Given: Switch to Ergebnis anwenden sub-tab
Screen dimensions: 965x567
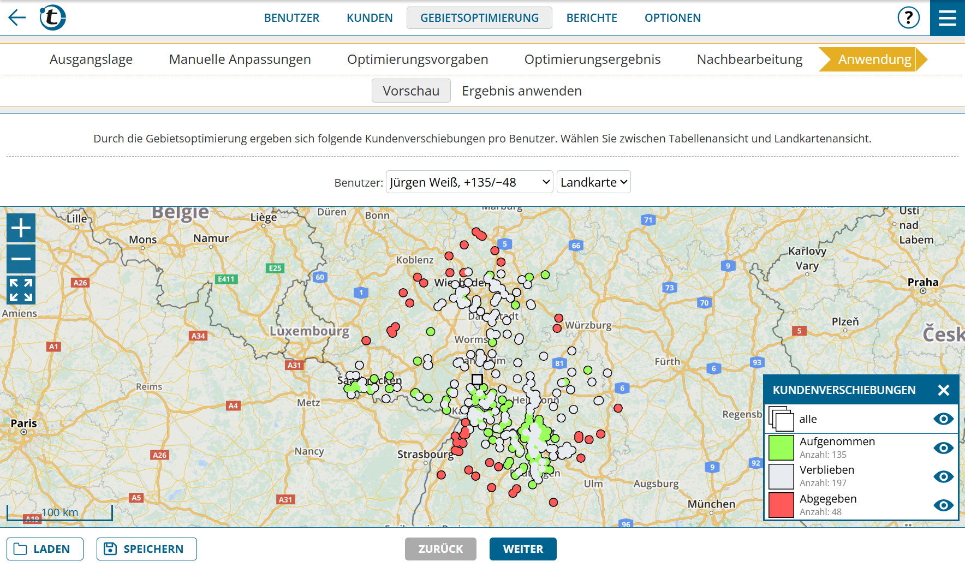Looking at the screenshot, I should [x=522, y=91].
